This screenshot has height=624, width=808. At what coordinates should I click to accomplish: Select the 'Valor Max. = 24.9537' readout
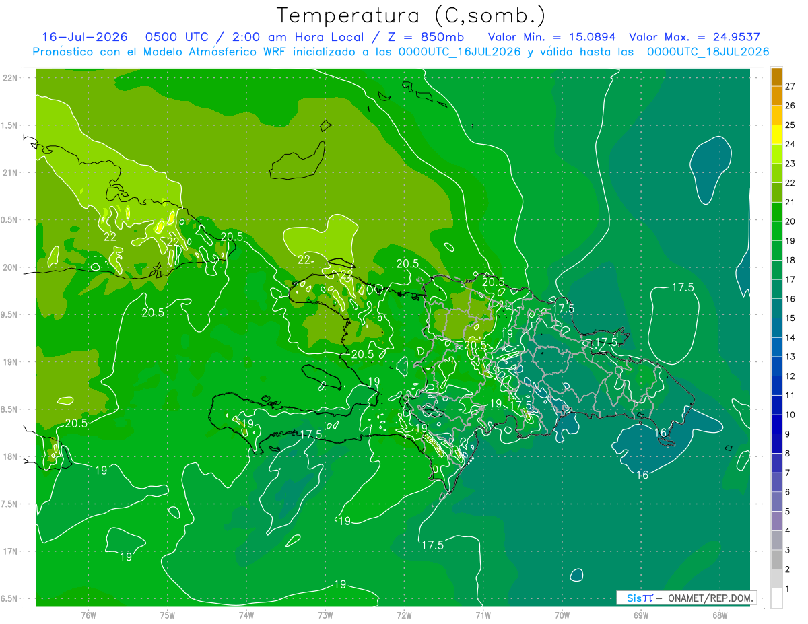coord(694,37)
